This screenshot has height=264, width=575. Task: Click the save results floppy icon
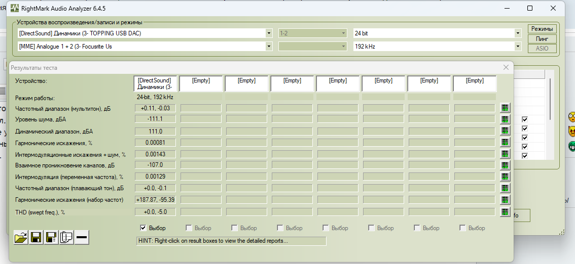(x=36, y=237)
